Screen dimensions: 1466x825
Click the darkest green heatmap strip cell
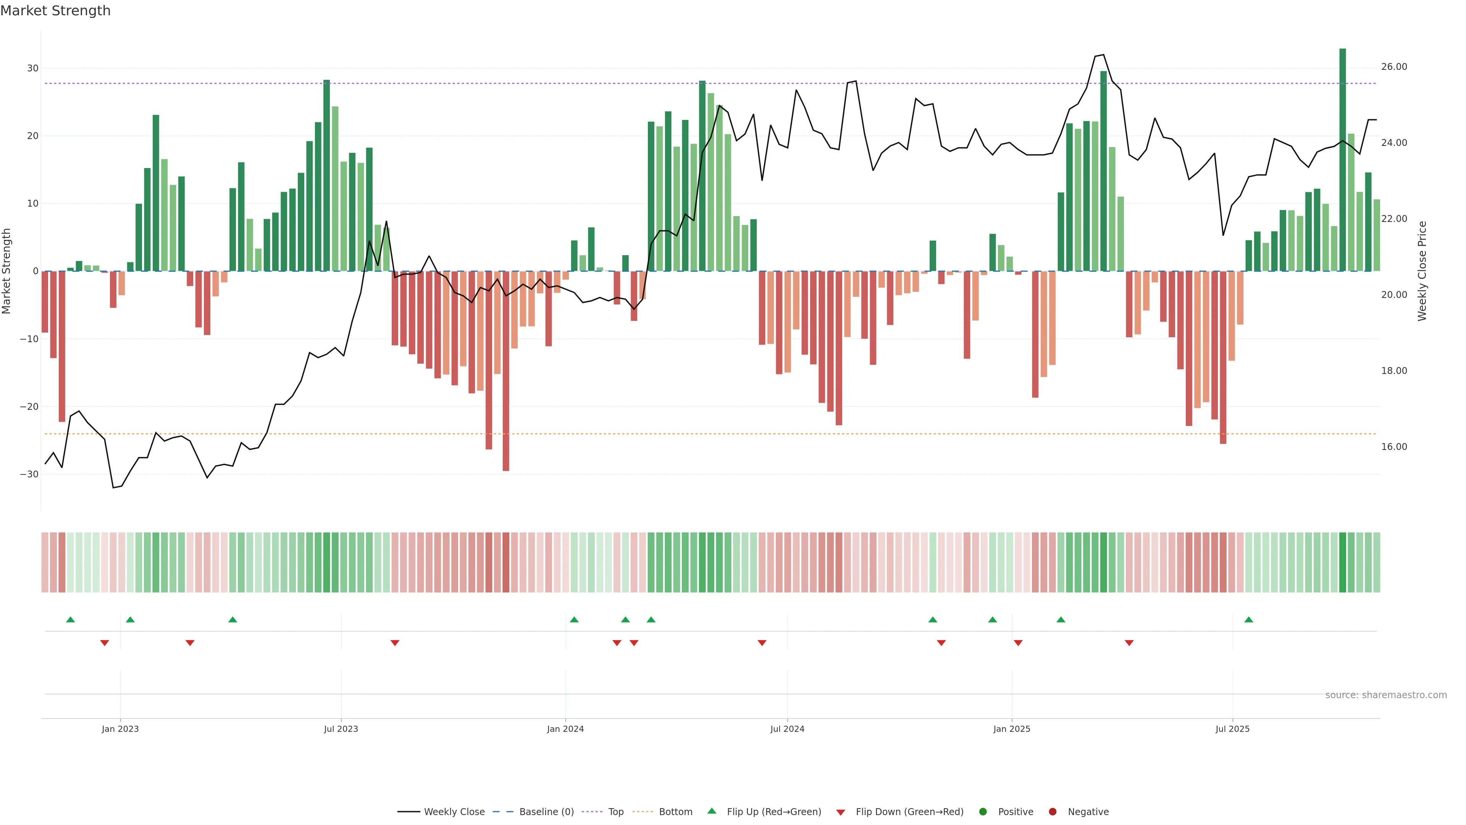tap(1343, 562)
